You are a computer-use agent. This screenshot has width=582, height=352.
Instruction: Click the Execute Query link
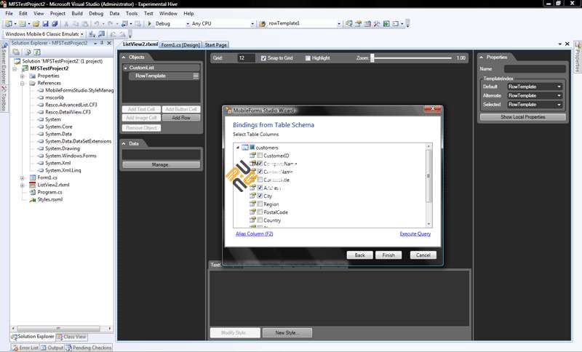[415, 233]
